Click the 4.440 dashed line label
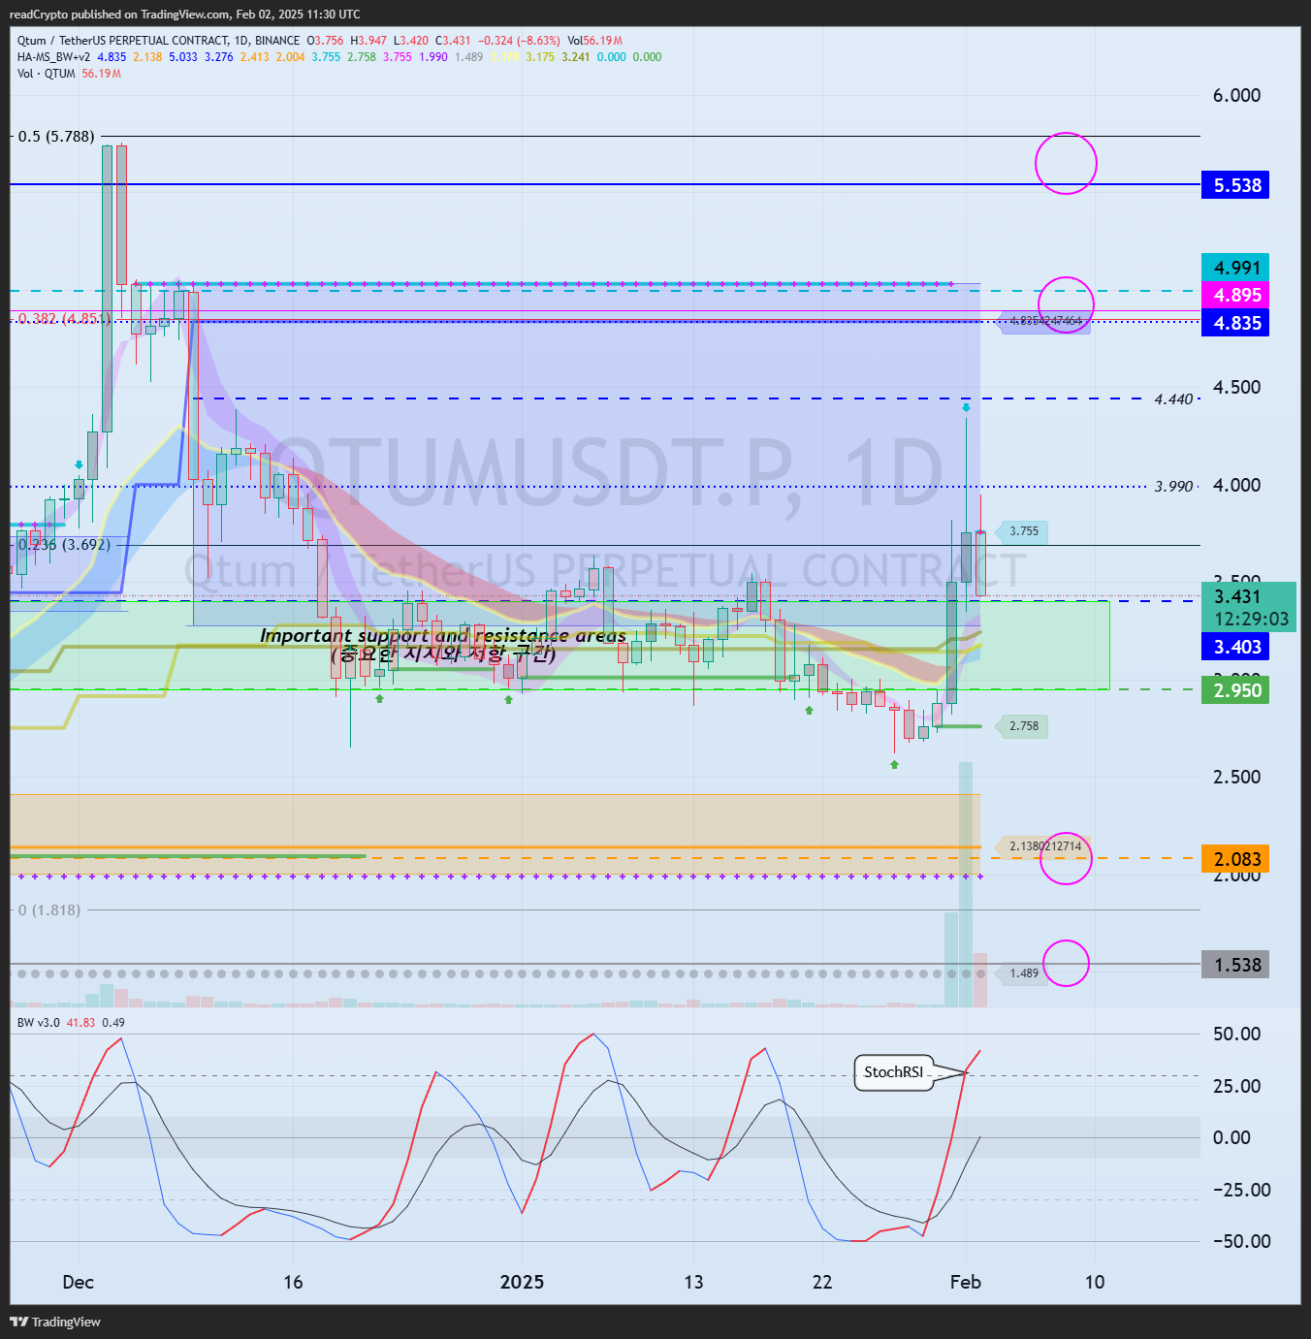The height and width of the screenshot is (1339, 1311). coord(1173,399)
